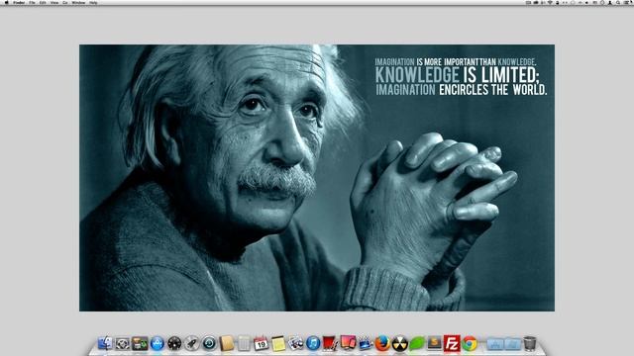Open the Help menu

pos(93,2)
